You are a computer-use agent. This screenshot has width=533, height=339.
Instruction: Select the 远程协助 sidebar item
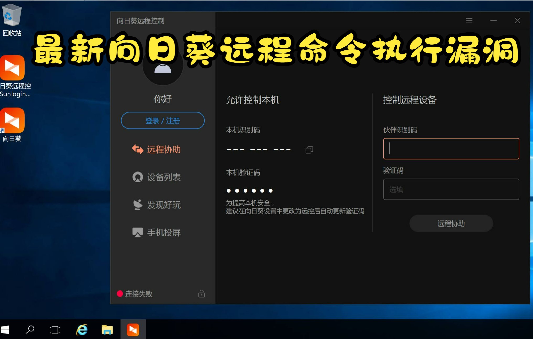[156, 149]
